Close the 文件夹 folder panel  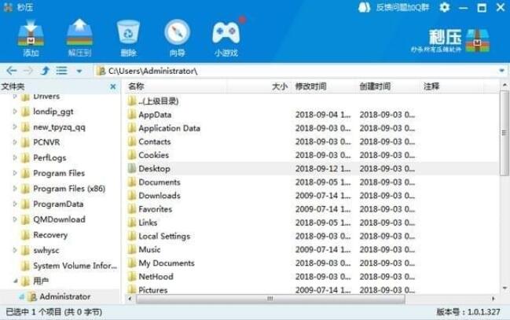tap(113, 86)
